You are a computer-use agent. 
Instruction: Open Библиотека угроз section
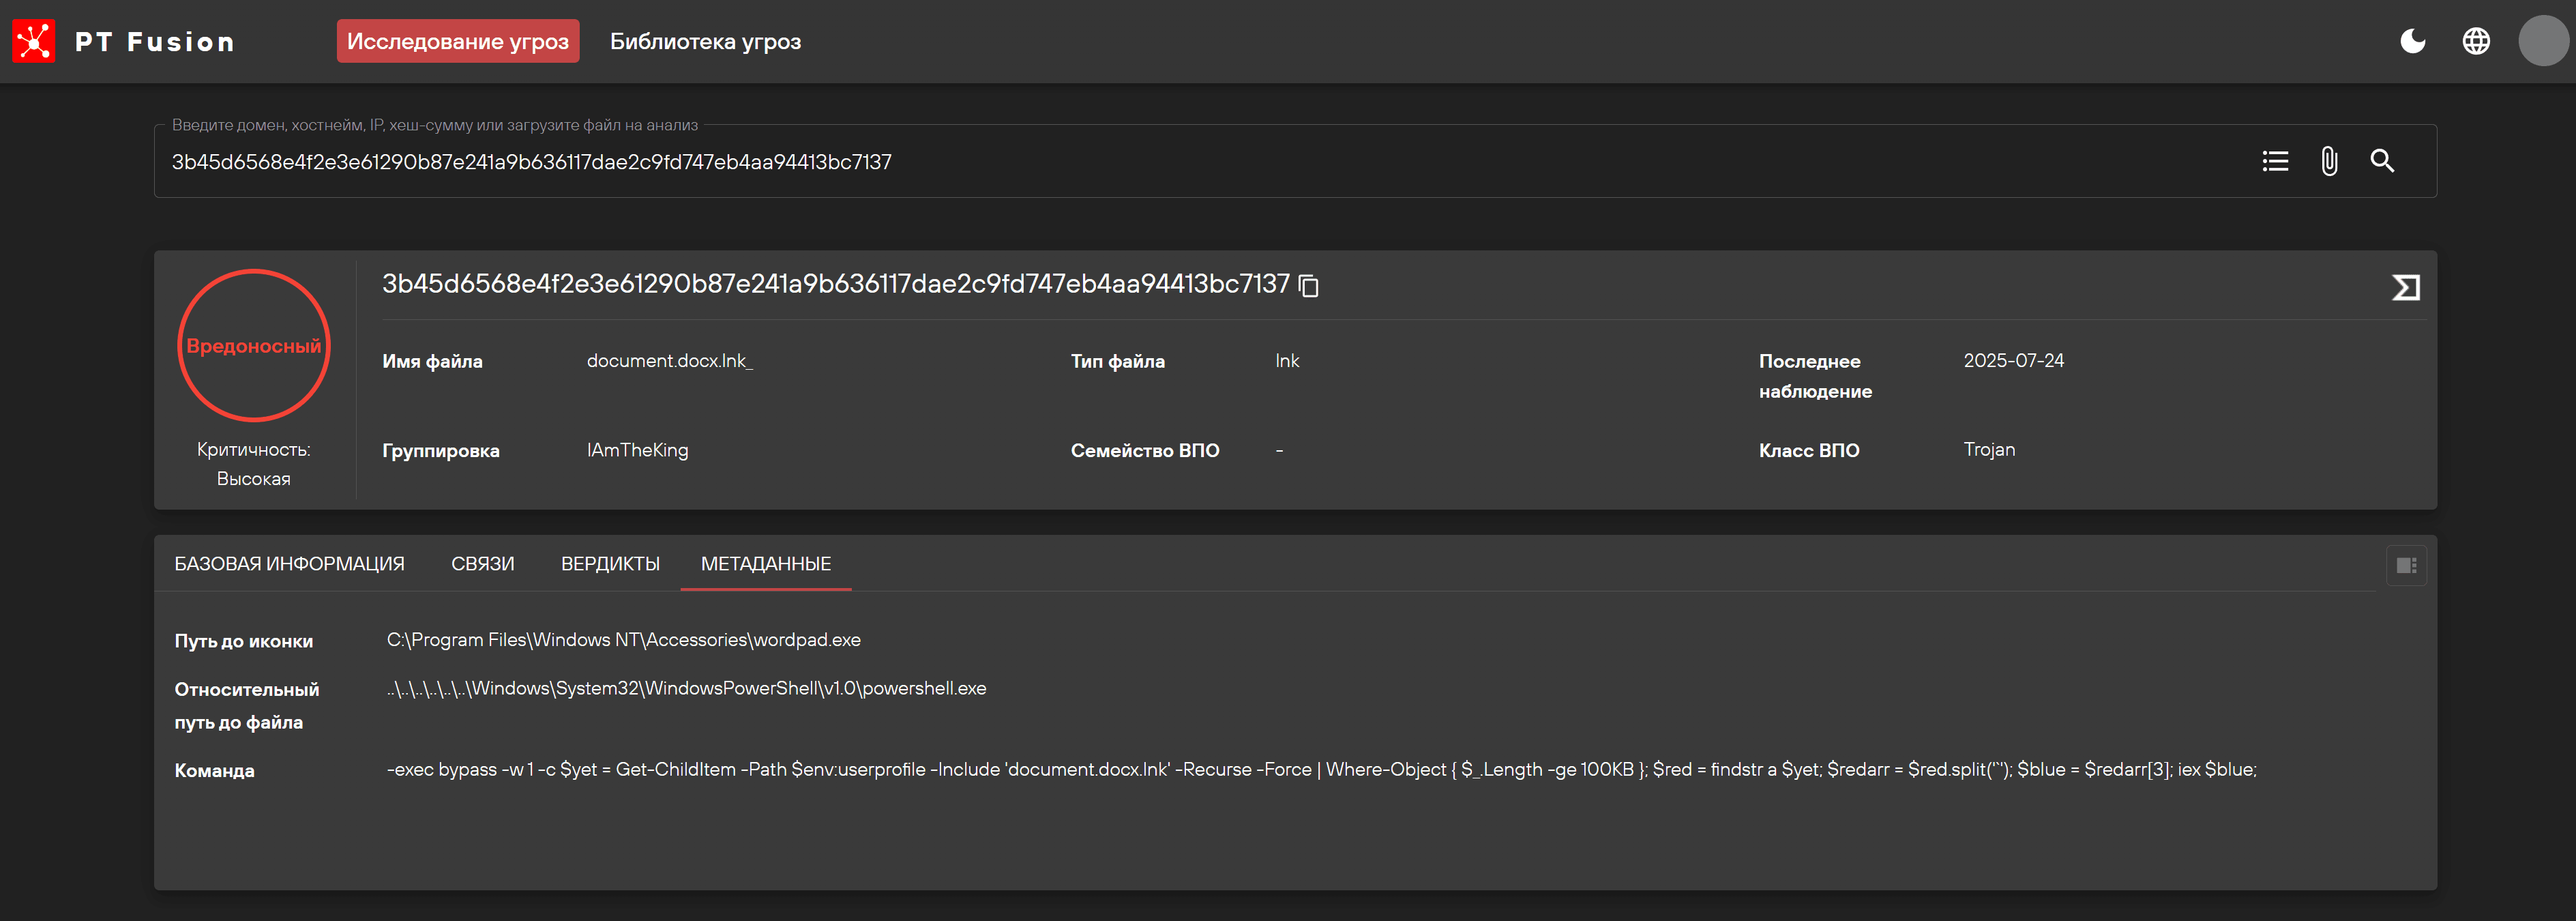pyautogui.click(x=706, y=41)
